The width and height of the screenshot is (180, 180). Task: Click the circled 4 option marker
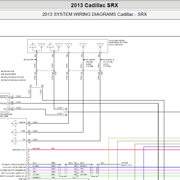point(66,109)
